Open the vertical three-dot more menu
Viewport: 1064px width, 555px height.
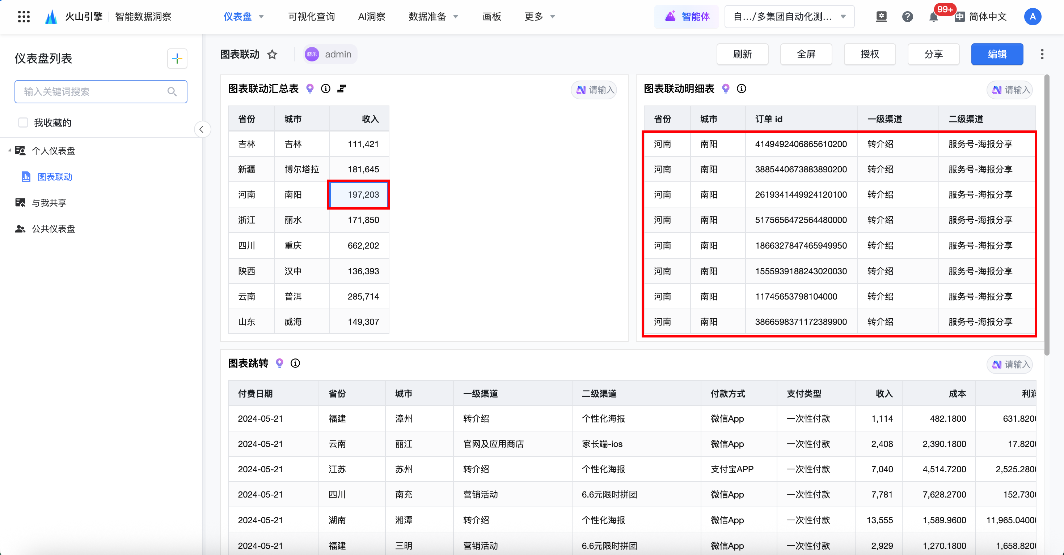coord(1042,55)
